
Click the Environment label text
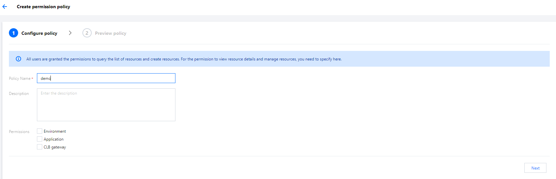(55, 131)
